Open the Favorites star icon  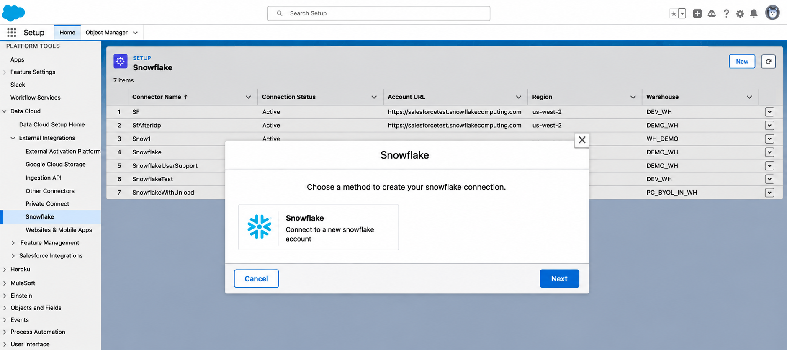pos(674,13)
